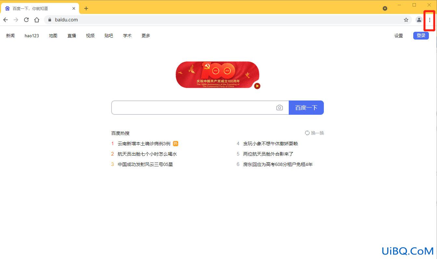Viewport: 437px width, 259px height.
Task: Open the 地图 navigation link
Action: pos(53,36)
